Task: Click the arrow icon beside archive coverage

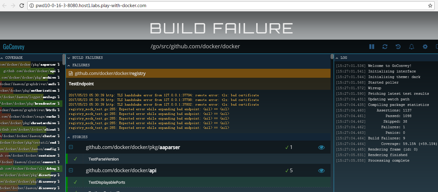Action: [58, 78]
